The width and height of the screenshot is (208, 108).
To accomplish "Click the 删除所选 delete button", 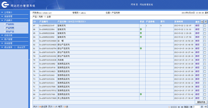I will 201,102.
